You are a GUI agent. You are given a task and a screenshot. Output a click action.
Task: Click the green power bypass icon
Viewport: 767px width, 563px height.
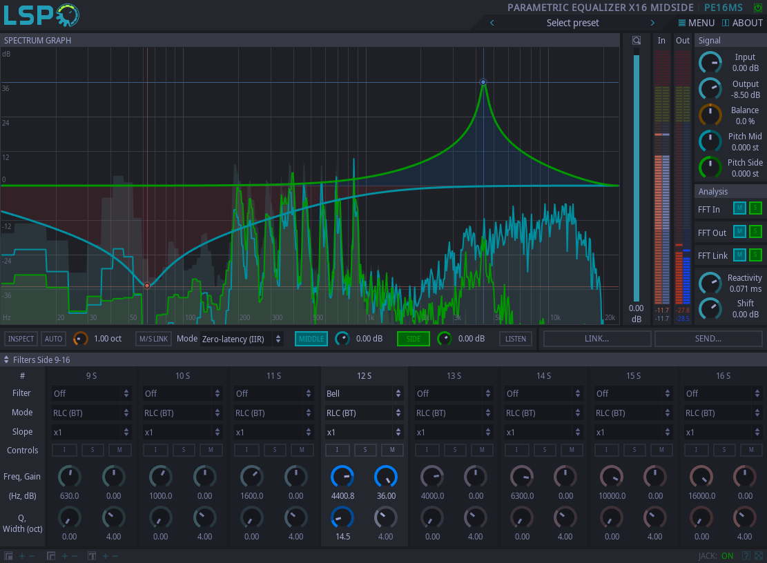click(758, 8)
